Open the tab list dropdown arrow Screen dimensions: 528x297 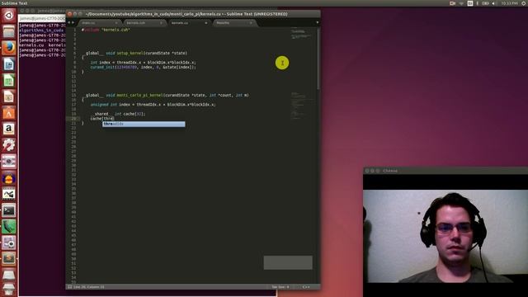[317, 22]
